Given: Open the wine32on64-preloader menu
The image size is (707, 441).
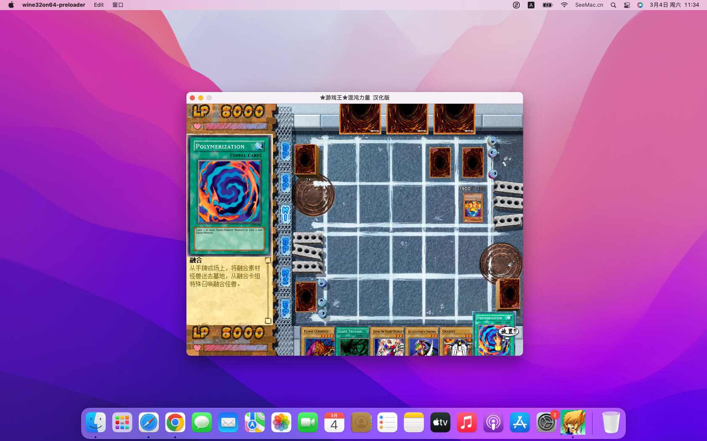Looking at the screenshot, I should (54, 5).
